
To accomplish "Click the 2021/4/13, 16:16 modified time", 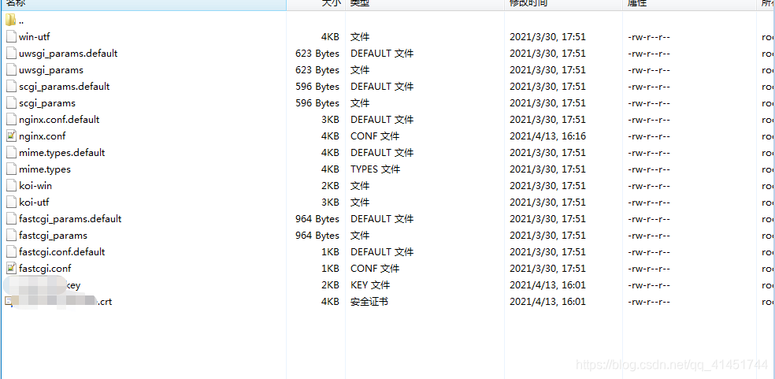I will (547, 136).
